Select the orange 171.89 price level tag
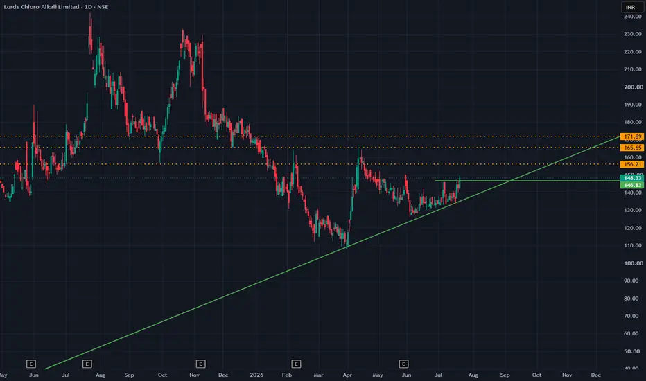The image size is (646, 381). point(632,136)
